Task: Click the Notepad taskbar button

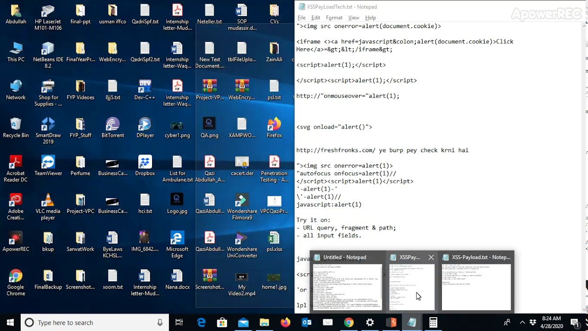Action: tap(412, 323)
